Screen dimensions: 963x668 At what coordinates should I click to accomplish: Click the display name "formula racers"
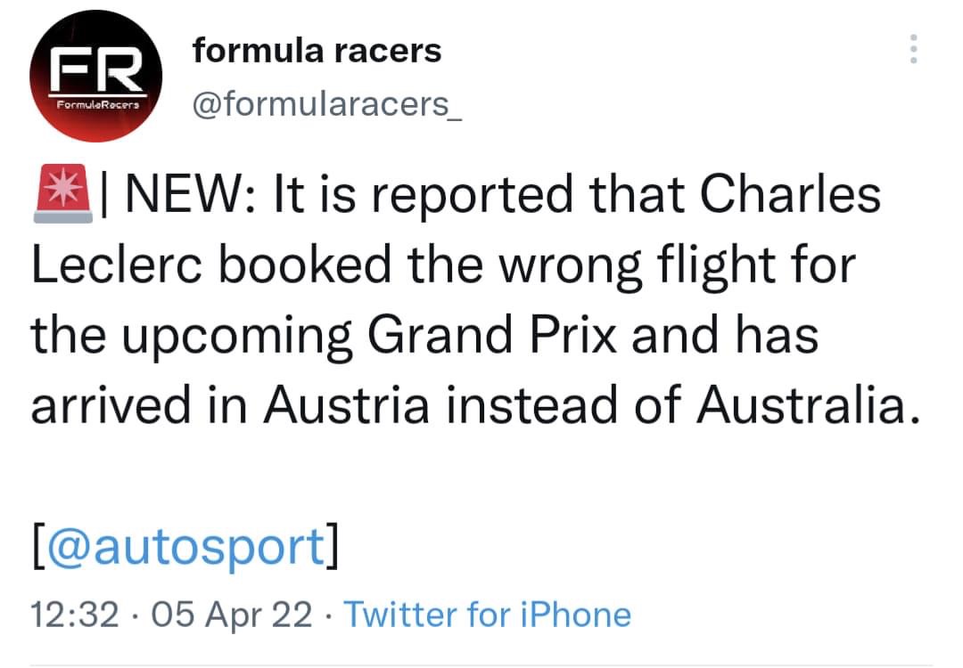tap(317, 51)
